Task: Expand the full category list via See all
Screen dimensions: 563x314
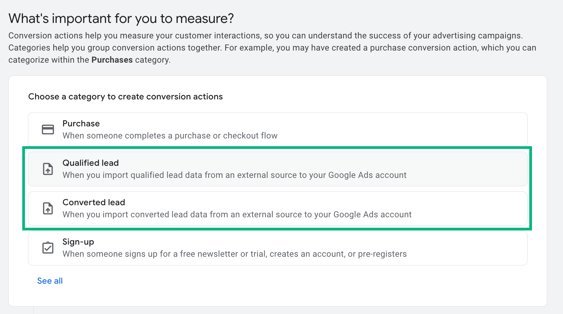Action: coord(50,281)
